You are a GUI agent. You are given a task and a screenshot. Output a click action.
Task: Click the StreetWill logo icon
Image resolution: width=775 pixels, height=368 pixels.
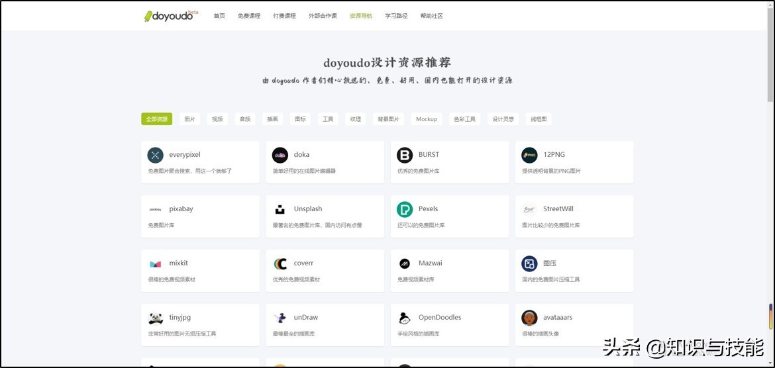529,209
